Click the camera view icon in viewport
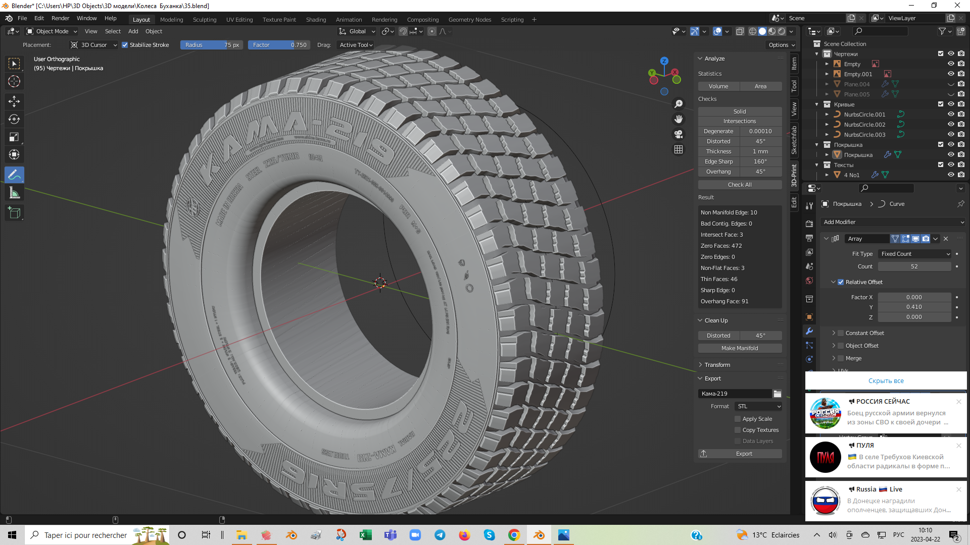 pyautogui.click(x=678, y=134)
